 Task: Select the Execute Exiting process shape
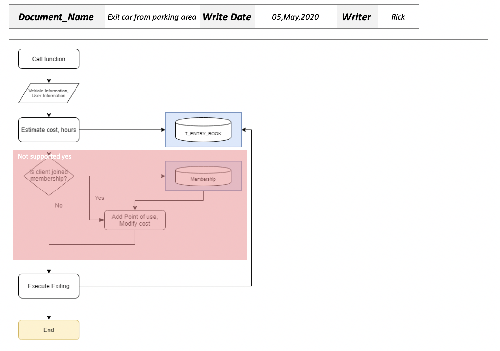tap(49, 286)
